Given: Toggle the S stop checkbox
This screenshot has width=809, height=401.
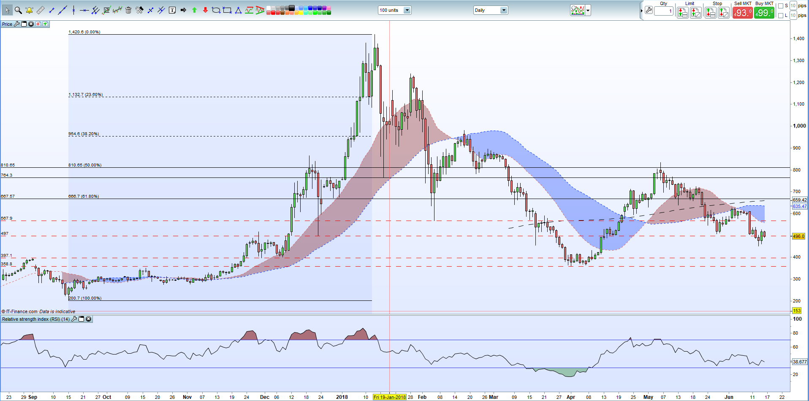Looking at the screenshot, I should coord(781,6).
